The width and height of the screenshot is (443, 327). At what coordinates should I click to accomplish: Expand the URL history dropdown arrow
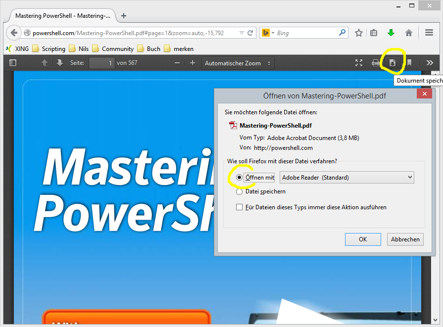click(x=242, y=33)
